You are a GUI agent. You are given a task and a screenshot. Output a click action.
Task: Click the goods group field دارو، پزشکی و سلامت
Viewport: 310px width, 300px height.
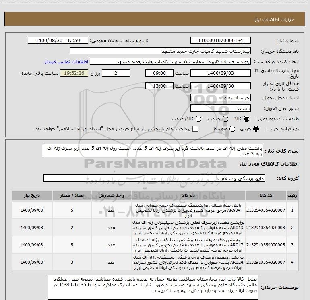click(x=154, y=178)
